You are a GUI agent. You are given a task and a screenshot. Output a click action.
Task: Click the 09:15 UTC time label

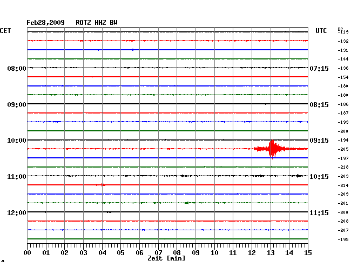pyautogui.click(x=319, y=141)
